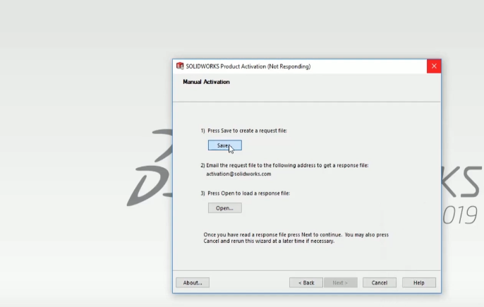Close the SOLIDWORKS Product Activation dialog
Image resolution: width=484 pixels, height=307 pixels.
(x=434, y=66)
